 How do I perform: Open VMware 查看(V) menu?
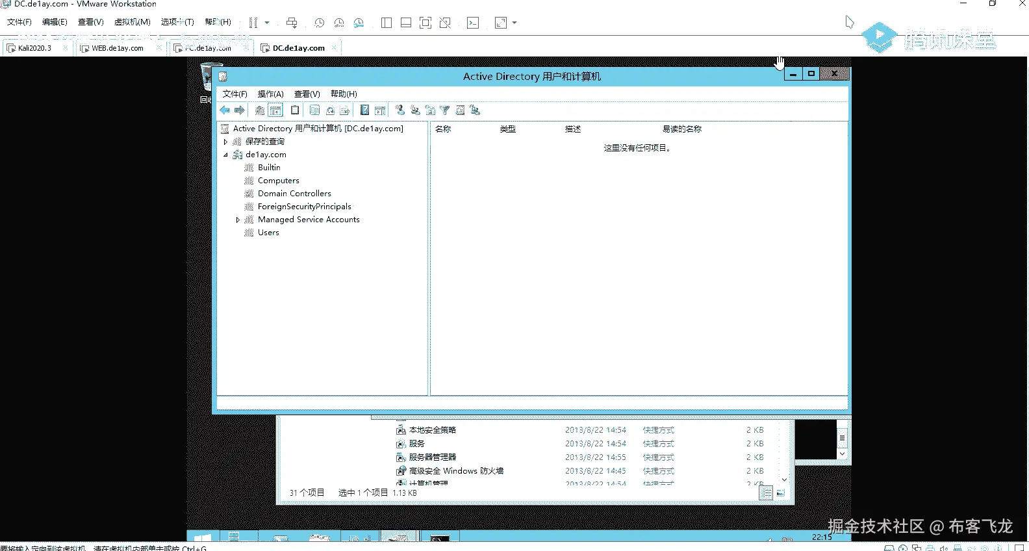tap(91, 22)
